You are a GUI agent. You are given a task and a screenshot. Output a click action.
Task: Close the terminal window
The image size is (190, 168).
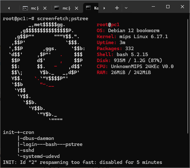[x=182, y=7]
